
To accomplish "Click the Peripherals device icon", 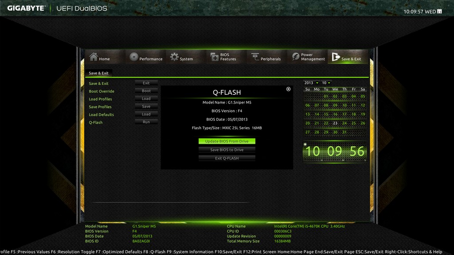I will pos(255,57).
